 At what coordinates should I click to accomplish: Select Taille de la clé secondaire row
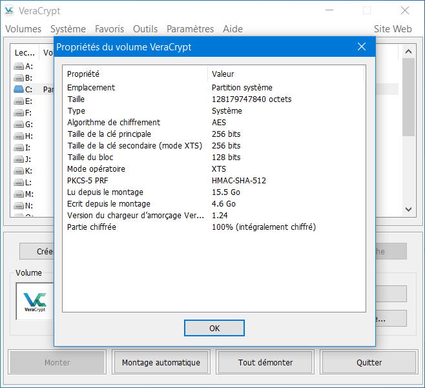pos(214,146)
